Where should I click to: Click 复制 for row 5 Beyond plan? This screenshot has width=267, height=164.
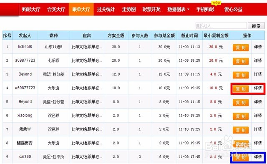tap(241, 103)
